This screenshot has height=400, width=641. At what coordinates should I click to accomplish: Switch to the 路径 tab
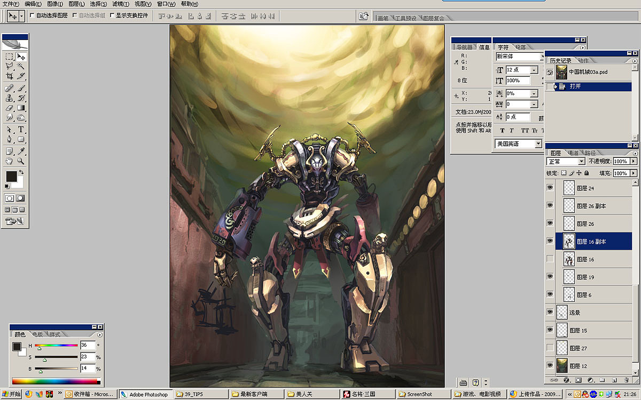tap(590, 153)
